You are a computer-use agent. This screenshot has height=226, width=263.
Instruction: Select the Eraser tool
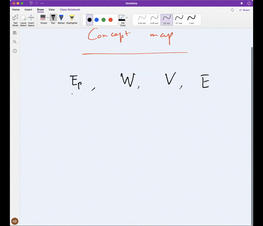pyautogui.click(x=43, y=19)
